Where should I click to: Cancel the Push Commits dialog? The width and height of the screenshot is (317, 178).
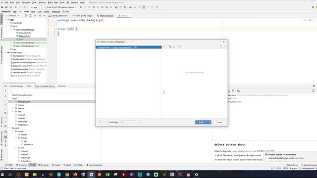tap(219, 122)
